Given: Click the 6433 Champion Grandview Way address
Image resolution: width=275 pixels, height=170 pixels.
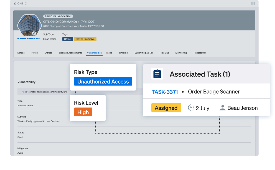Looking at the screenshot, I should (x=74, y=26).
